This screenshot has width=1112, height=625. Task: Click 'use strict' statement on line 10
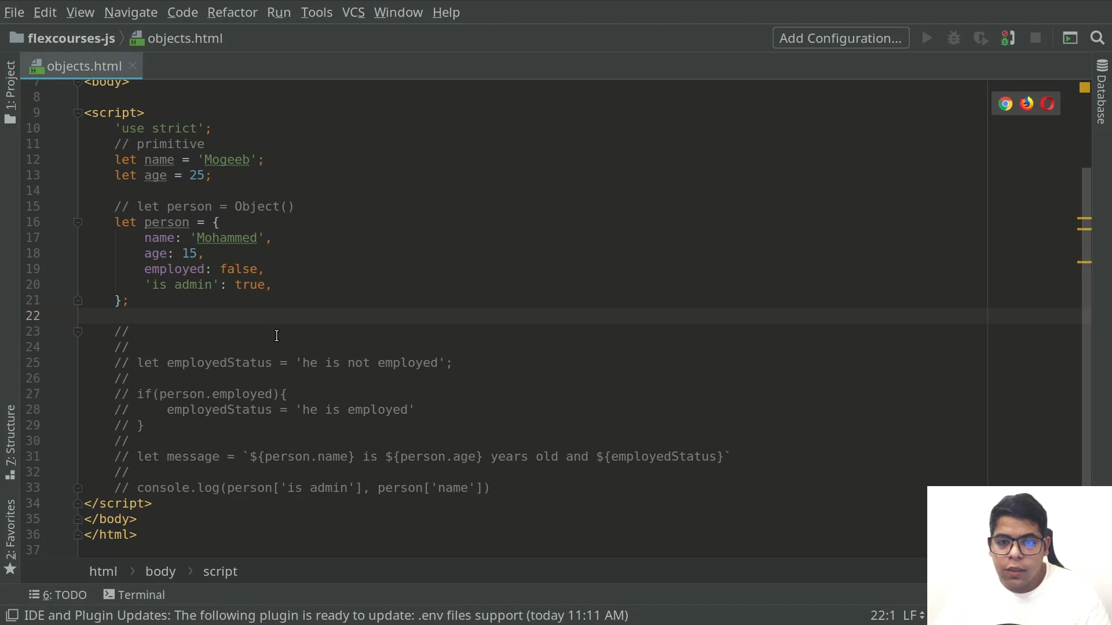coord(163,128)
